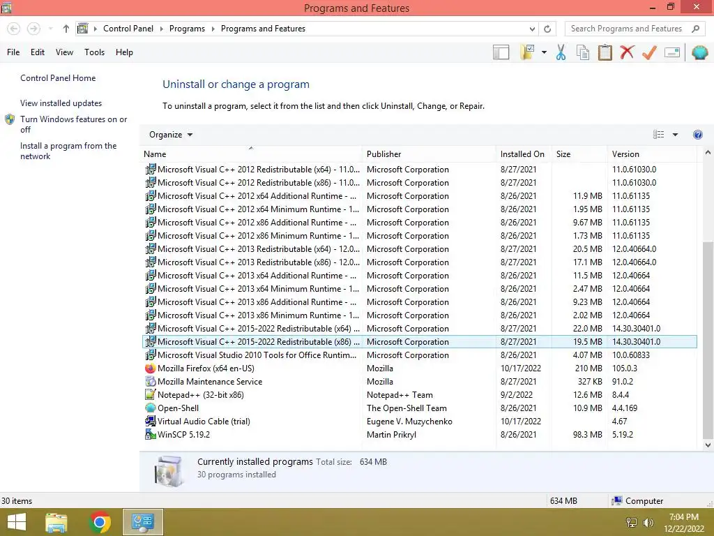Click the Cut scissors toolbar icon
Viewport: 714px width, 536px height.
tap(561, 52)
